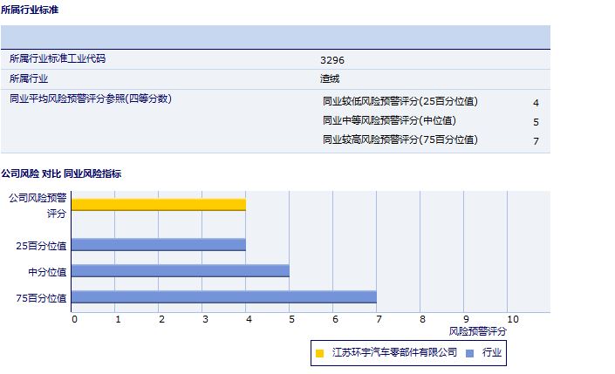
Task: Click the score value 7 in table
Action: click(536, 141)
